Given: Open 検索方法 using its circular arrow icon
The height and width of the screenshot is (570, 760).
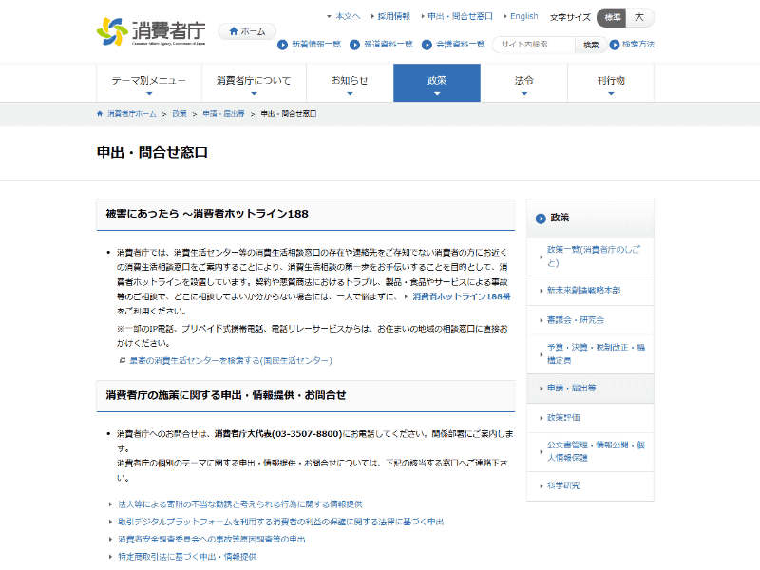Looking at the screenshot, I should click(x=615, y=44).
